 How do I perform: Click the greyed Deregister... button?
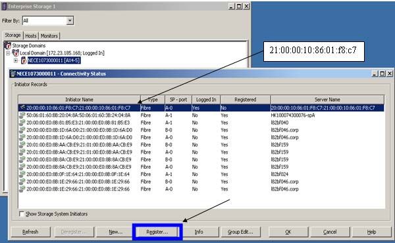pos(74,232)
